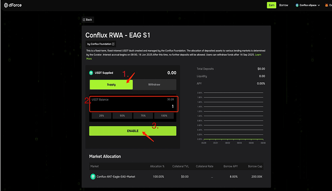Click the dForce logo icon
Screen dimensions: 332x191
(x=6, y=5)
